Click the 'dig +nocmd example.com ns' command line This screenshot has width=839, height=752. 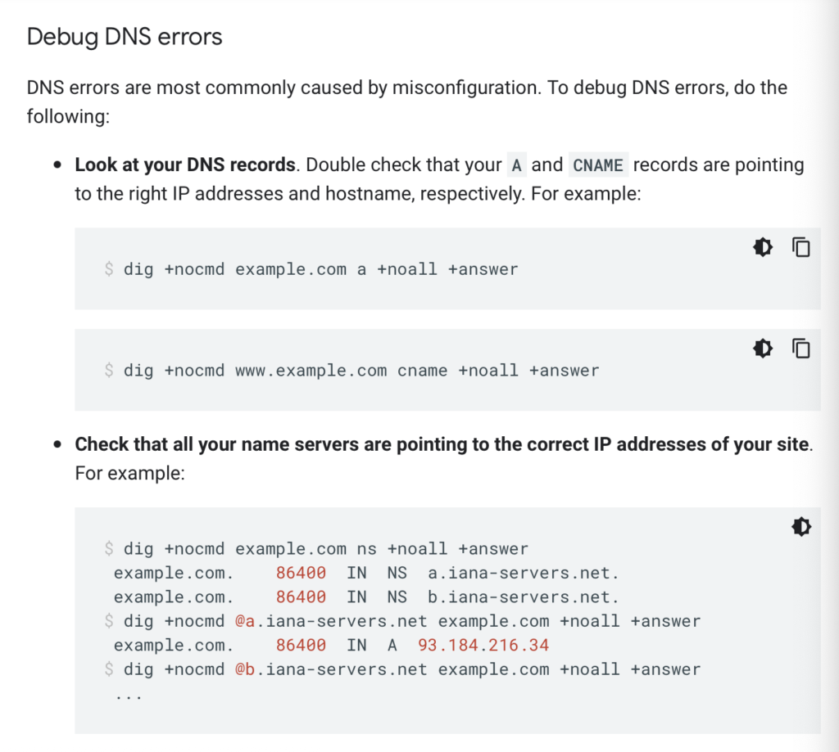tap(326, 549)
